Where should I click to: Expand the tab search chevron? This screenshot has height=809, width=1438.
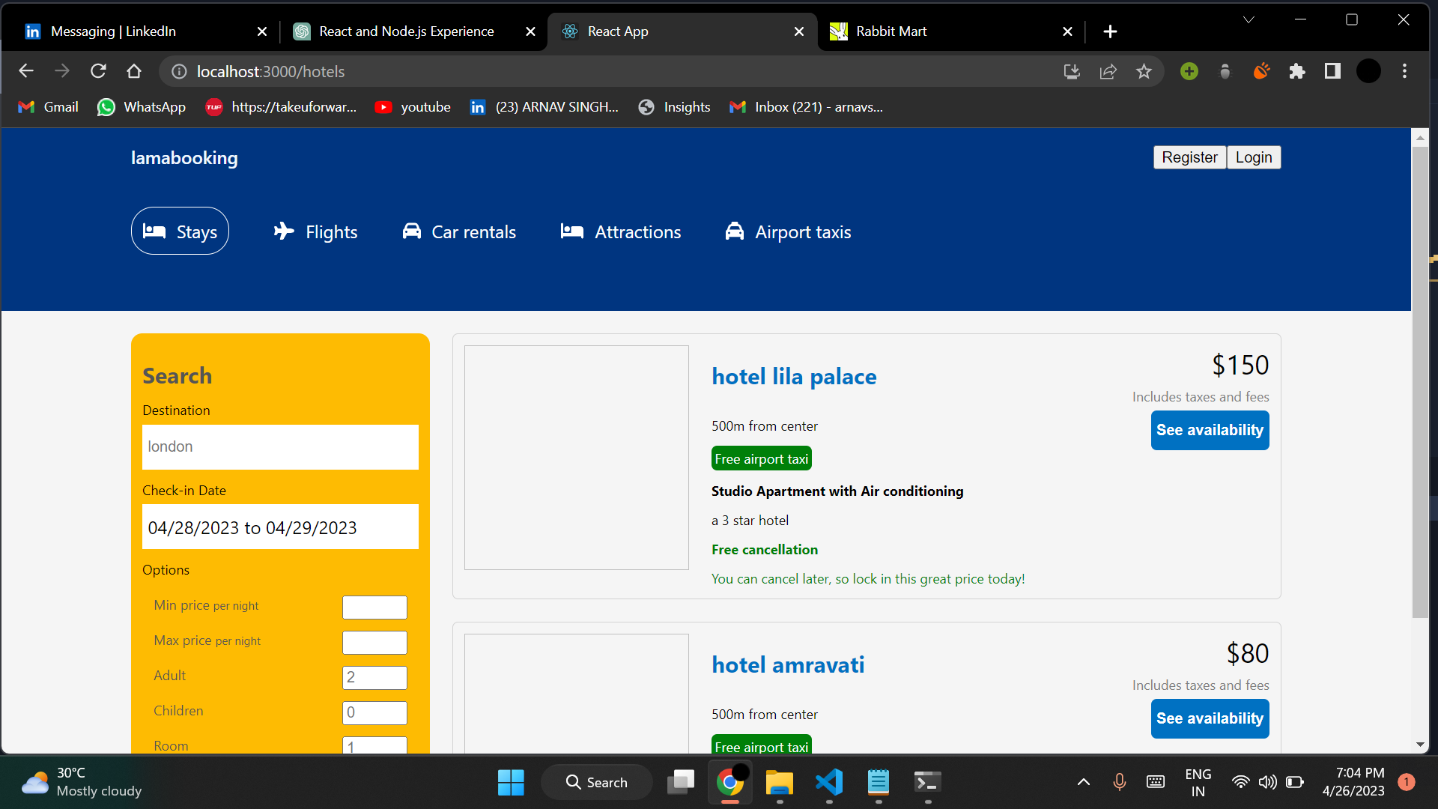(x=1249, y=19)
